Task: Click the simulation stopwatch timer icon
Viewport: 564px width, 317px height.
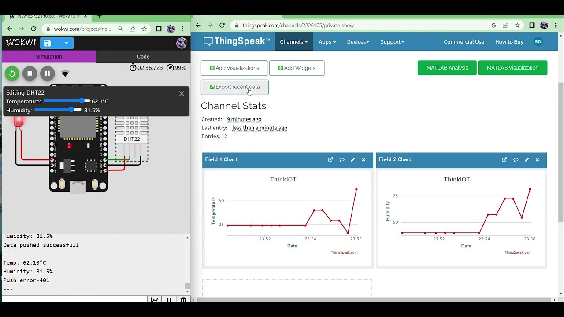Action: (133, 68)
